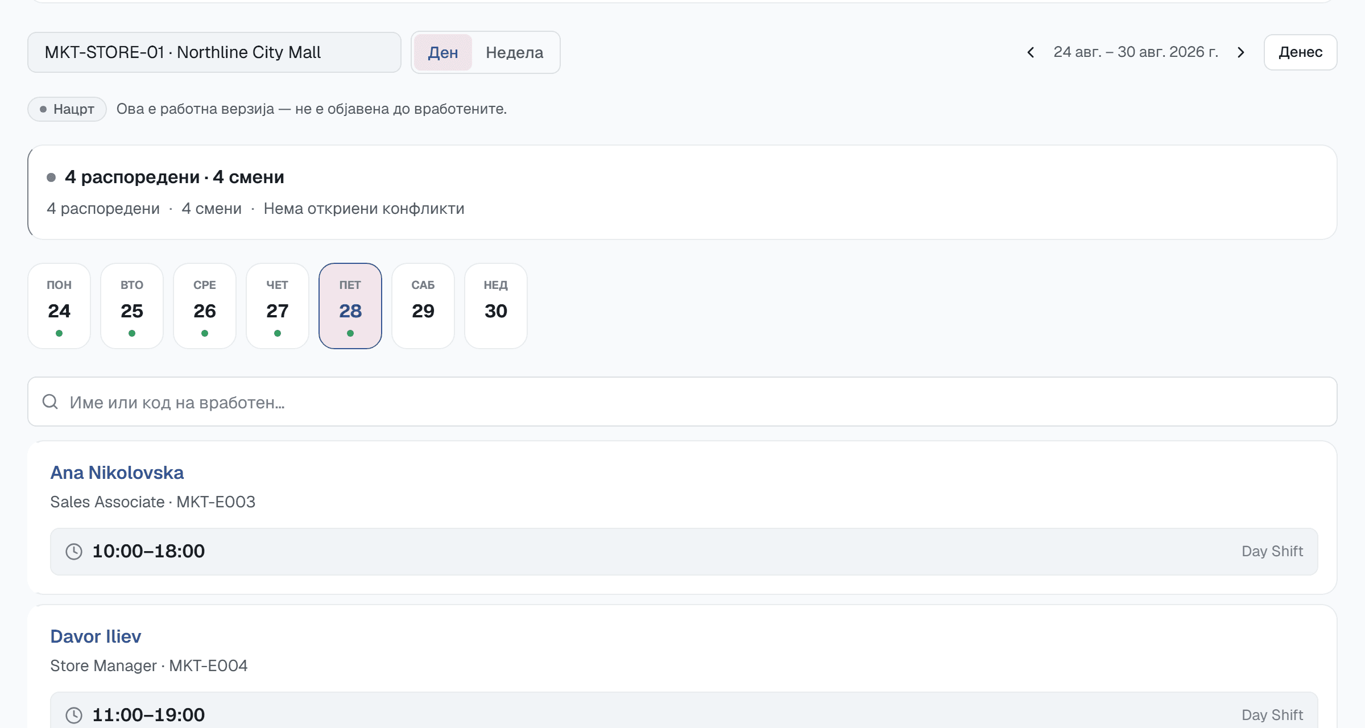Click 'Store Manager · MKT-E004' text
1365x728 pixels.
pos(149,665)
